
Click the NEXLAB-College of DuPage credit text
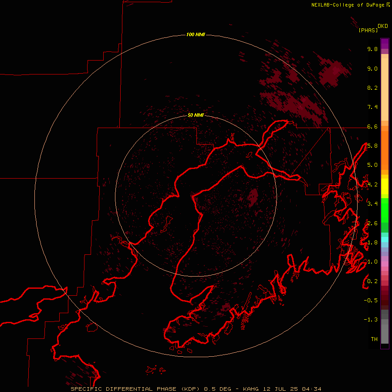[x=348, y=5]
